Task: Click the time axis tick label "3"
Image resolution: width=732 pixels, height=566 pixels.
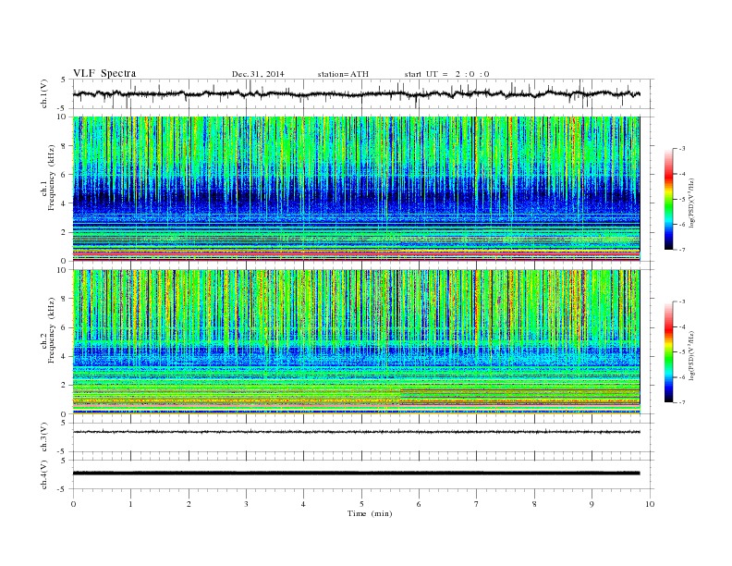Action: pyautogui.click(x=247, y=504)
